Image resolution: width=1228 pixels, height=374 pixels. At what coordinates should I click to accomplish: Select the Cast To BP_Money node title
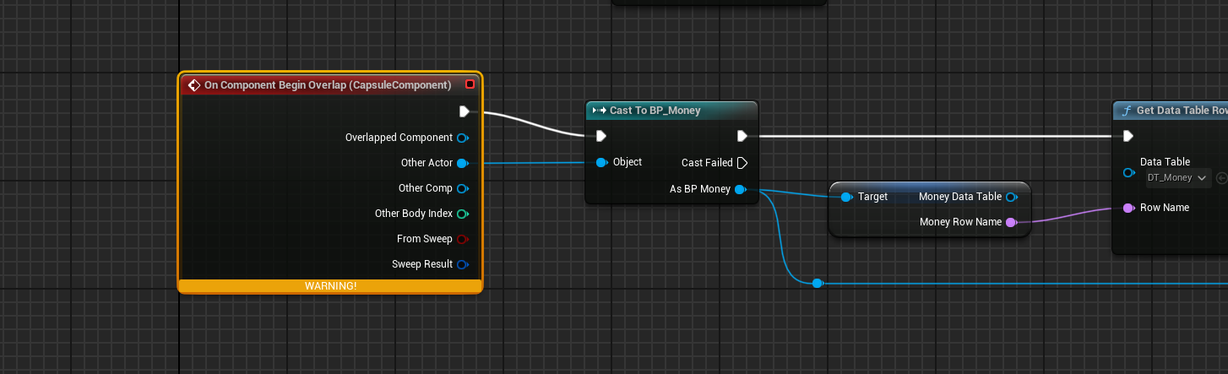[655, 111]
